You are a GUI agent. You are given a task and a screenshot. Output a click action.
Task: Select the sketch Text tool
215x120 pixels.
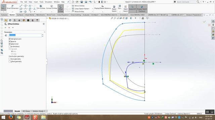tap(34, 9)
